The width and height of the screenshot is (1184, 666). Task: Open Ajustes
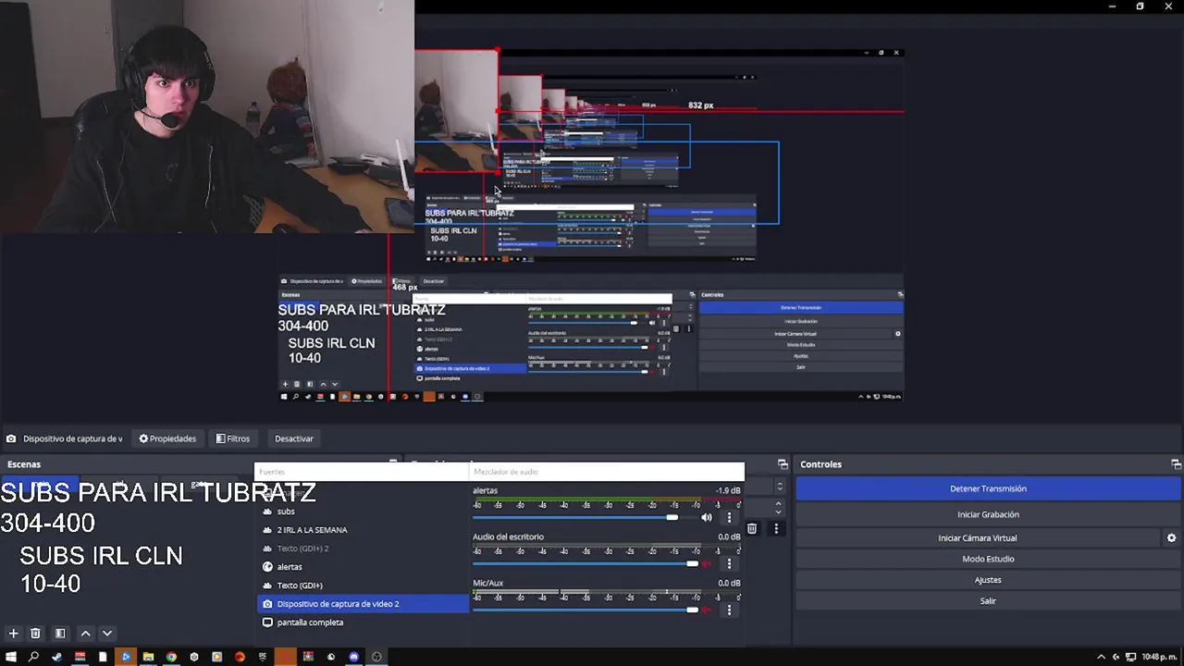click(x=988, y=580)
